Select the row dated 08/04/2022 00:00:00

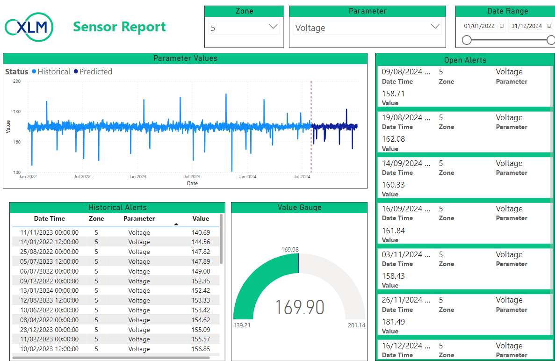click(x=116, y=320)
